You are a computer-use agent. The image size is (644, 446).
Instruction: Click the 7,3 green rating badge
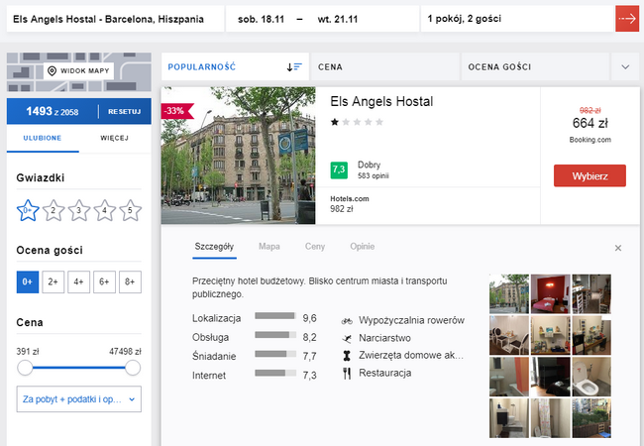click(339, 169)
